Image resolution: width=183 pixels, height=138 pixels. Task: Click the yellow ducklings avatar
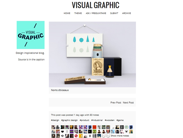95,131
